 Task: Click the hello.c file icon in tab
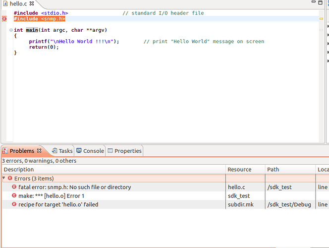(x=5, y=3)
